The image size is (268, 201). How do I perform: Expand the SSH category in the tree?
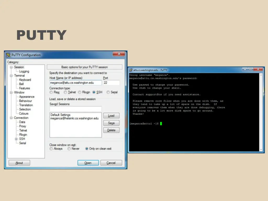pos(16,139)
